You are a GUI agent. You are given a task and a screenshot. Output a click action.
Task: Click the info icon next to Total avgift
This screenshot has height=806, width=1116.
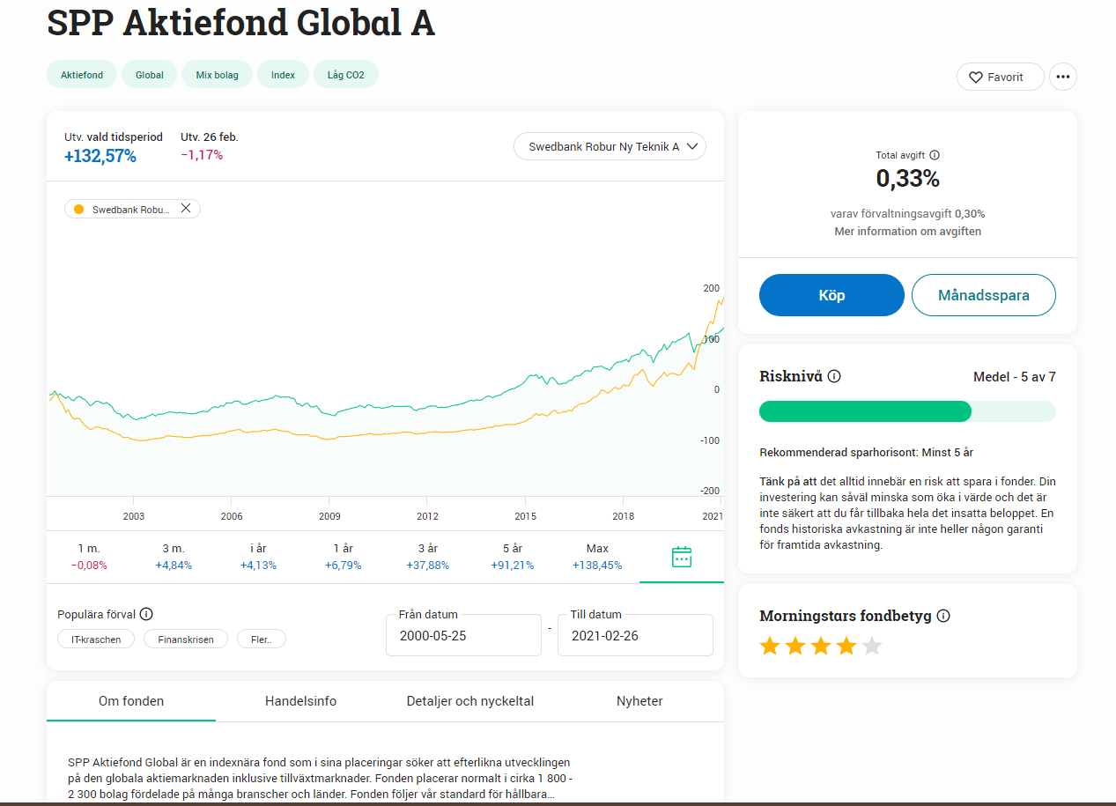[935, 155]
